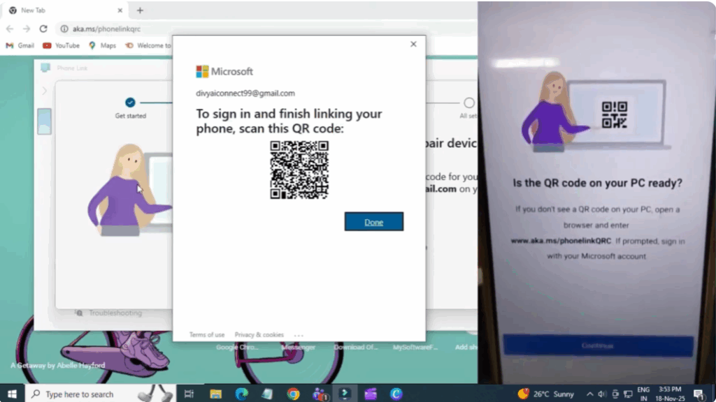
Task: Open the Terms of use link
Action: [x=206, y=334]
